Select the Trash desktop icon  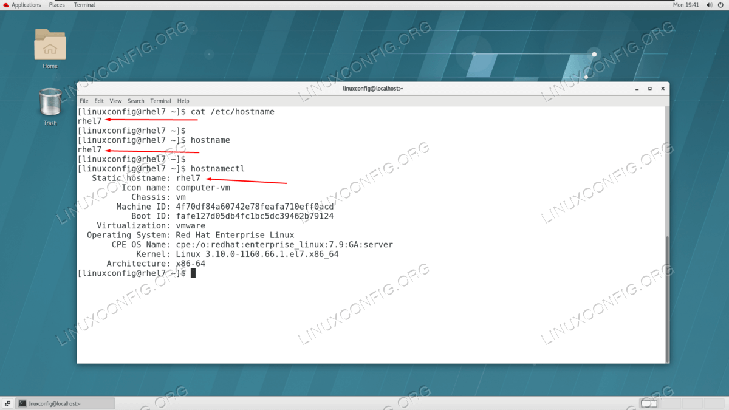coord(50,106)
